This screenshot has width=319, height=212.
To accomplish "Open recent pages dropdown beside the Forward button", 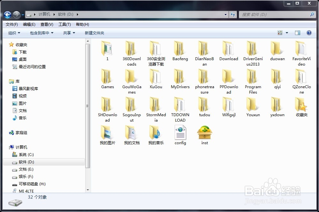I will (x=23, y=15).
